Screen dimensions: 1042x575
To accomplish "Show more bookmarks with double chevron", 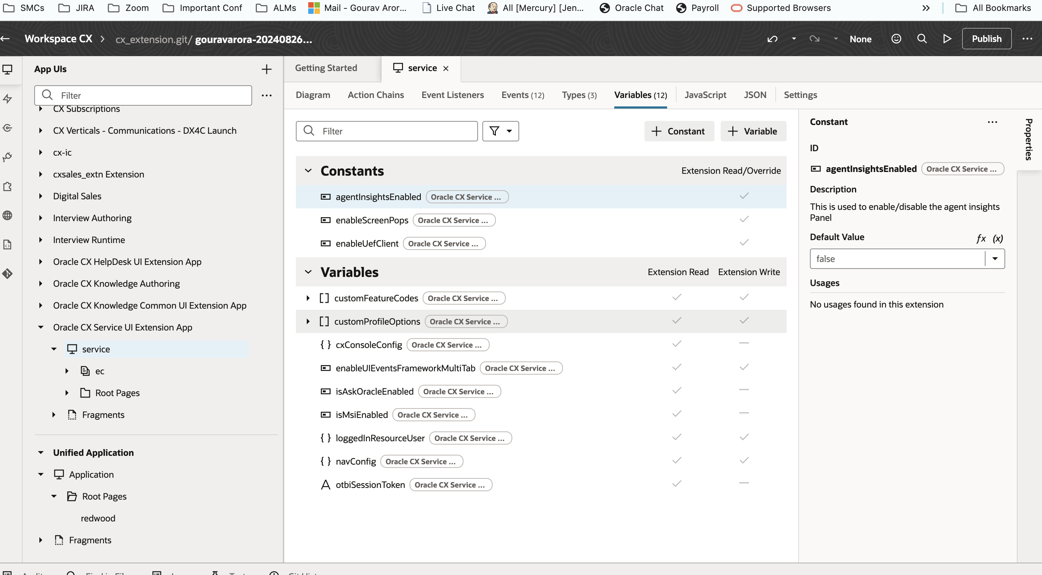I will point(926,8).
